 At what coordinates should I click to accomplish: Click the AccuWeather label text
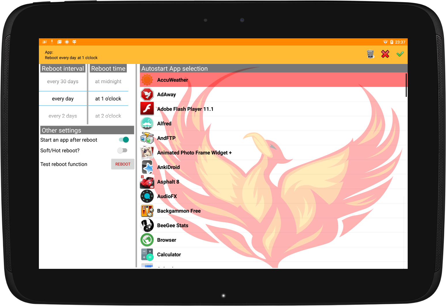173,80
